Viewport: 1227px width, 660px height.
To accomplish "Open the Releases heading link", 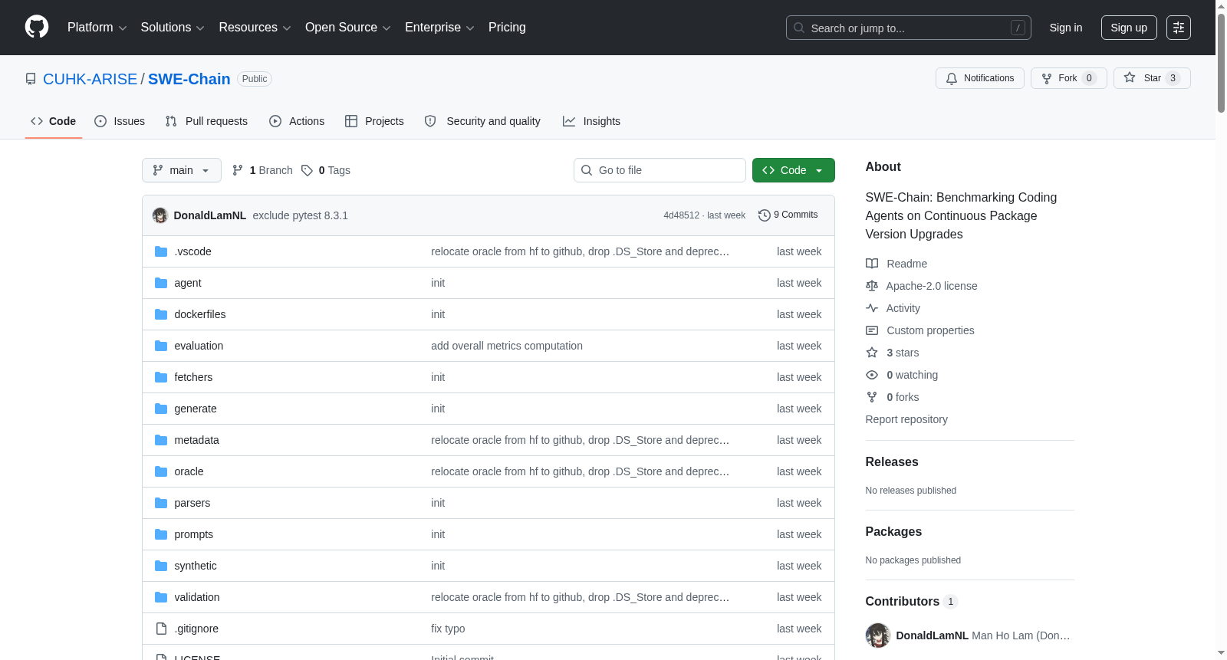I will pyautogui.click(x=892, y=461).
